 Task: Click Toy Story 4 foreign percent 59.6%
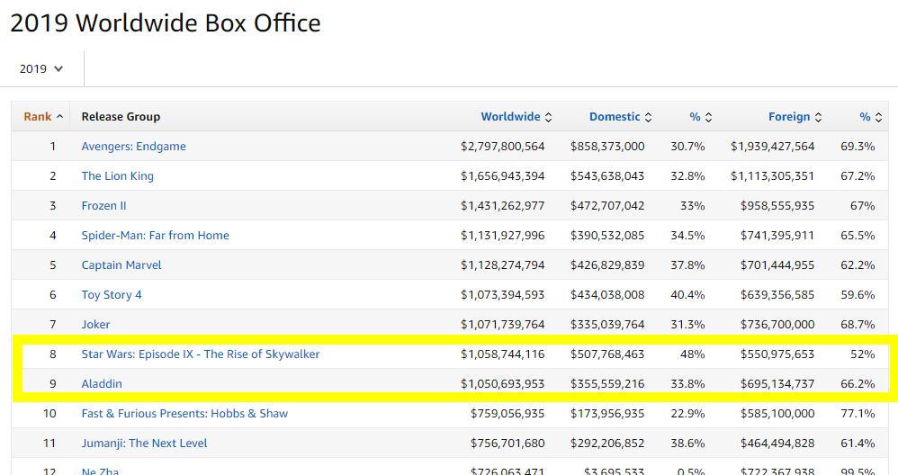[x=858, y=295]
